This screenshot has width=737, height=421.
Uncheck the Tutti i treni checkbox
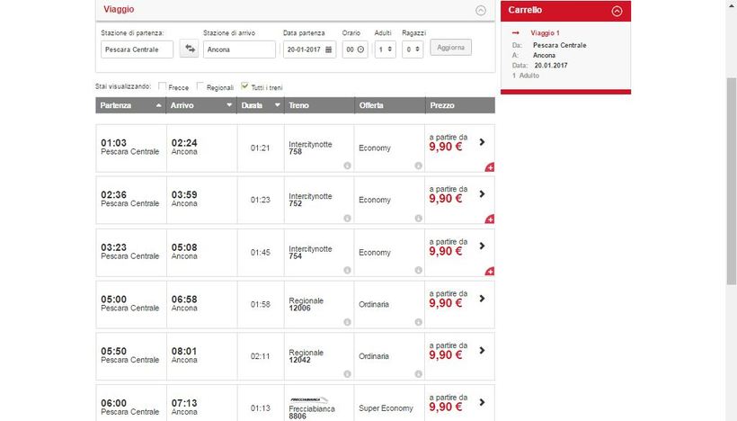(244, 87)
